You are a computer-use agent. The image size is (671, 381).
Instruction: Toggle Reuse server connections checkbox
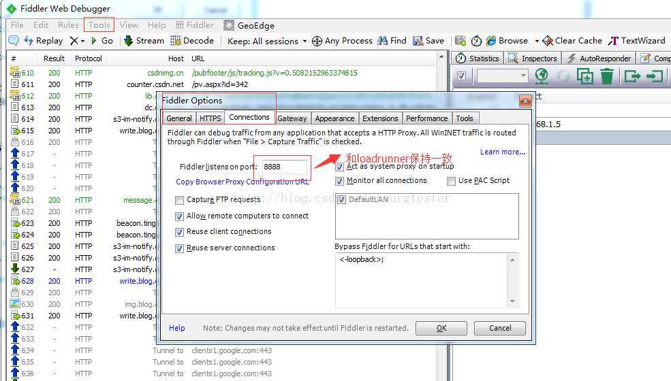click(180, 248)
